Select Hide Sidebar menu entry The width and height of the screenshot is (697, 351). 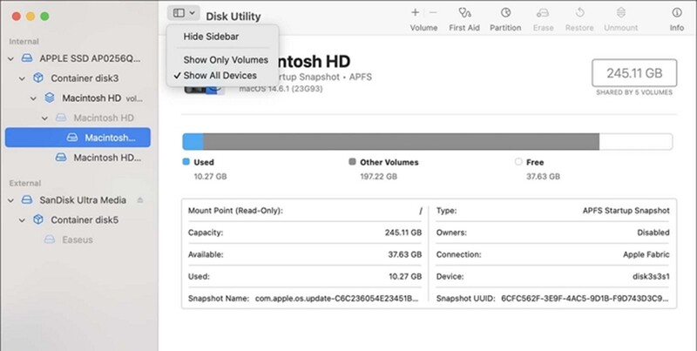click(x=211, y=37)
